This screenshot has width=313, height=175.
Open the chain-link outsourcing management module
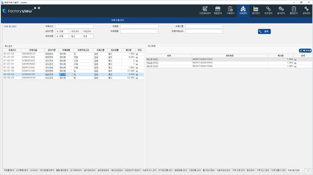point(268,10)
